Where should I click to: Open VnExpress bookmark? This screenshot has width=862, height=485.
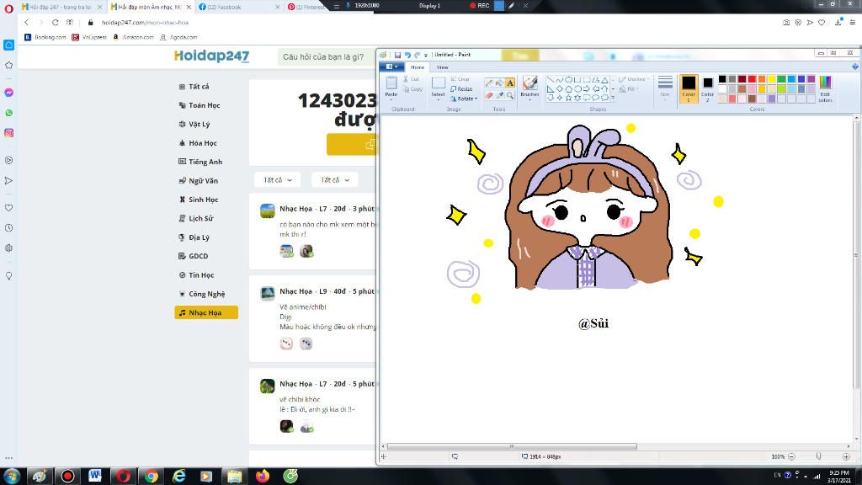point(89,37)
